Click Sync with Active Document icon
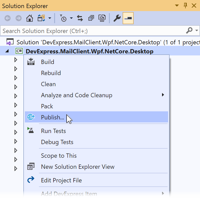 click(80, 18)
